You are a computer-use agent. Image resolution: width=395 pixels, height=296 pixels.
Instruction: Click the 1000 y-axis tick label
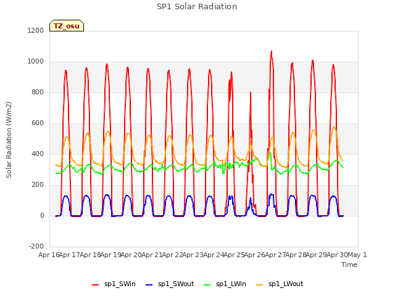(x=36, y=62)
